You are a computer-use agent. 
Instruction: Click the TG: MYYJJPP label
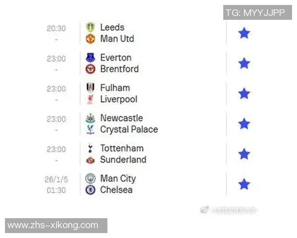click(255, 12)
